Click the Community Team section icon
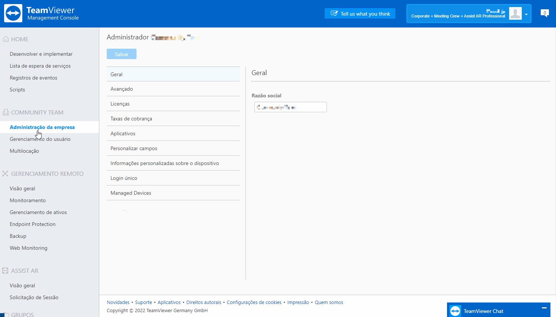 pyautogui.click(x=6, y=112)
